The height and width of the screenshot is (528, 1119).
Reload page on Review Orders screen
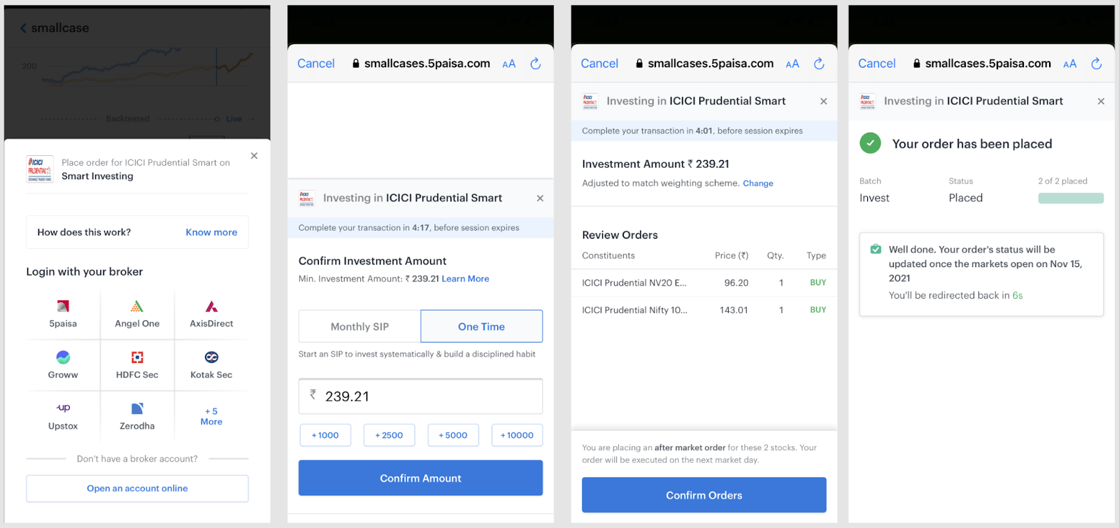click(819, 64)
